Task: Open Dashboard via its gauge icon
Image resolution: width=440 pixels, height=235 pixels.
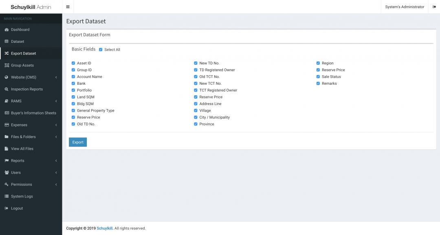Action: coord(7,29)
